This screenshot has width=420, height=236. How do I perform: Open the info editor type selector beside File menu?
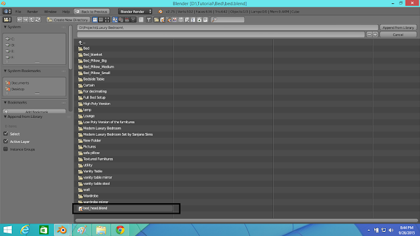pos(7,12)
